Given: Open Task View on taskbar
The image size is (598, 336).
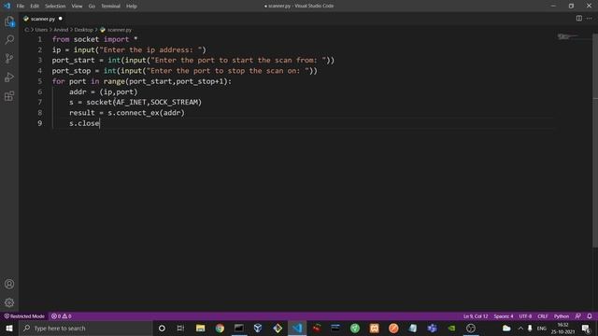Looking at the screenshot, I should [180, 328].
